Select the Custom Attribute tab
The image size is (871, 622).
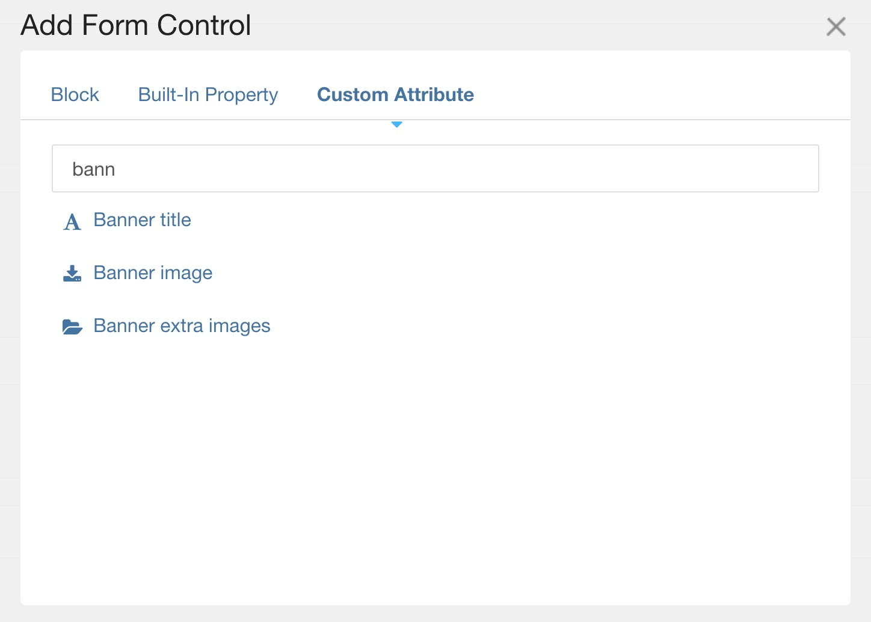coord(395,94)
